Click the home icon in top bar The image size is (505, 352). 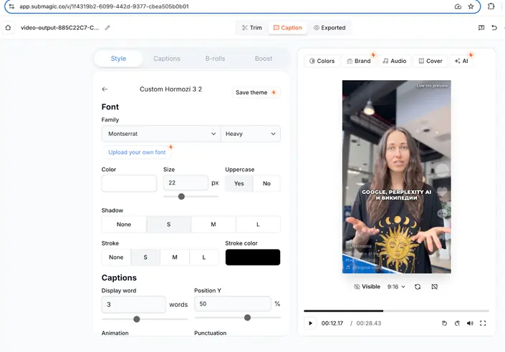(x=8, y=28)
